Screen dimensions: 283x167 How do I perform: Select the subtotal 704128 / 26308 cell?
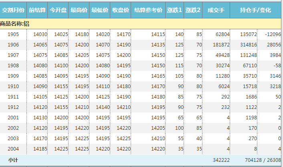click(x=261, y=160)
